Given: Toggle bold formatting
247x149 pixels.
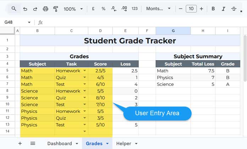Looking at the screenshot, I should (213, 9).
